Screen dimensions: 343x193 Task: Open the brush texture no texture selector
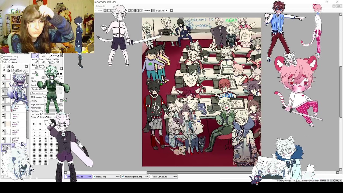coord(47,93)
